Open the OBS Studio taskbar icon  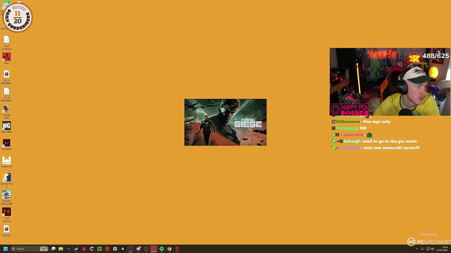point(146,249)
